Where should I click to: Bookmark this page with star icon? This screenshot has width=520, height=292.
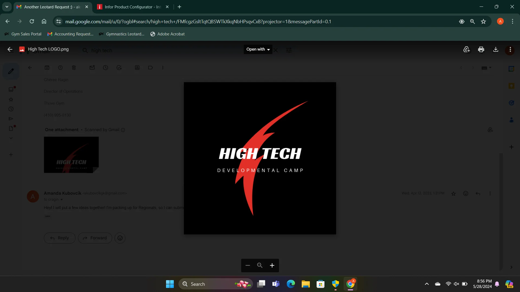tap(483, 22)
